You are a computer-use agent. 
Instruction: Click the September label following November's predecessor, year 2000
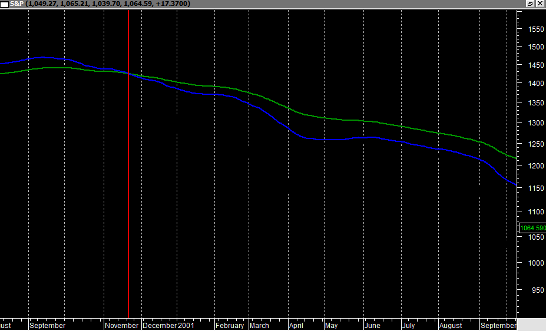[47, 326]
